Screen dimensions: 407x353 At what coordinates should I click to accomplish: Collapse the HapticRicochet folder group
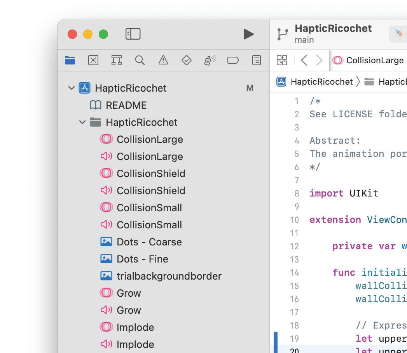tap(82, 122)
